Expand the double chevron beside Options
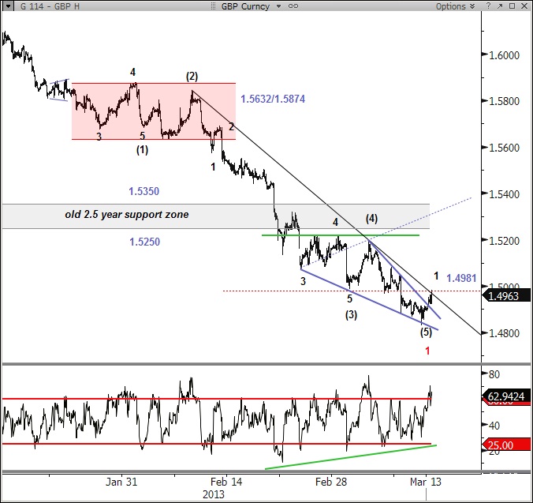The width and height of the screenshot is (533, 503). coord(471,6)
